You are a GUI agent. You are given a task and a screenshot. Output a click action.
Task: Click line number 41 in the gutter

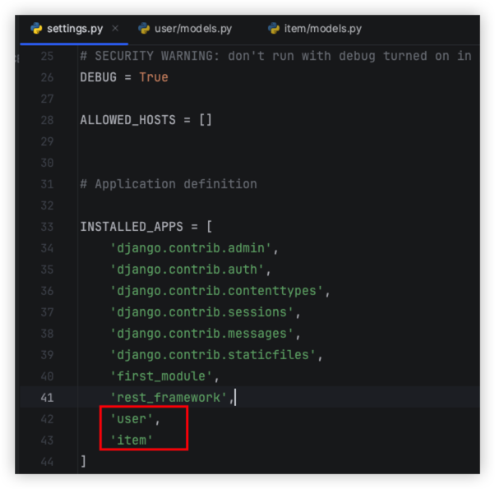coord(46,398)
